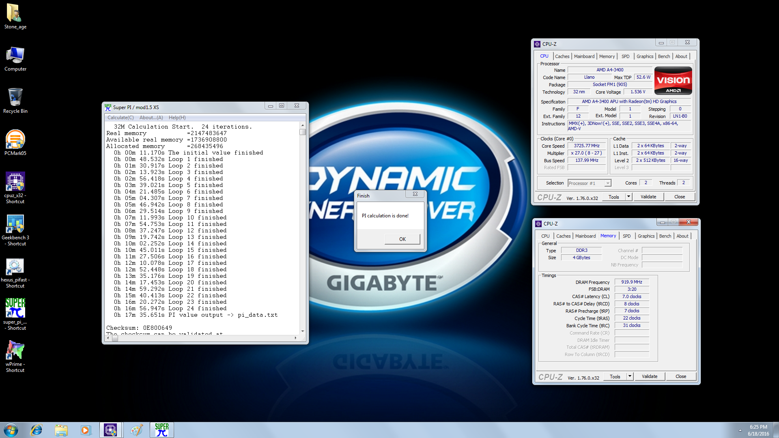The width and height of the screenshot is (779, 438).
Task: Click the Loop 24 finished line
Action: click(170, 308)
